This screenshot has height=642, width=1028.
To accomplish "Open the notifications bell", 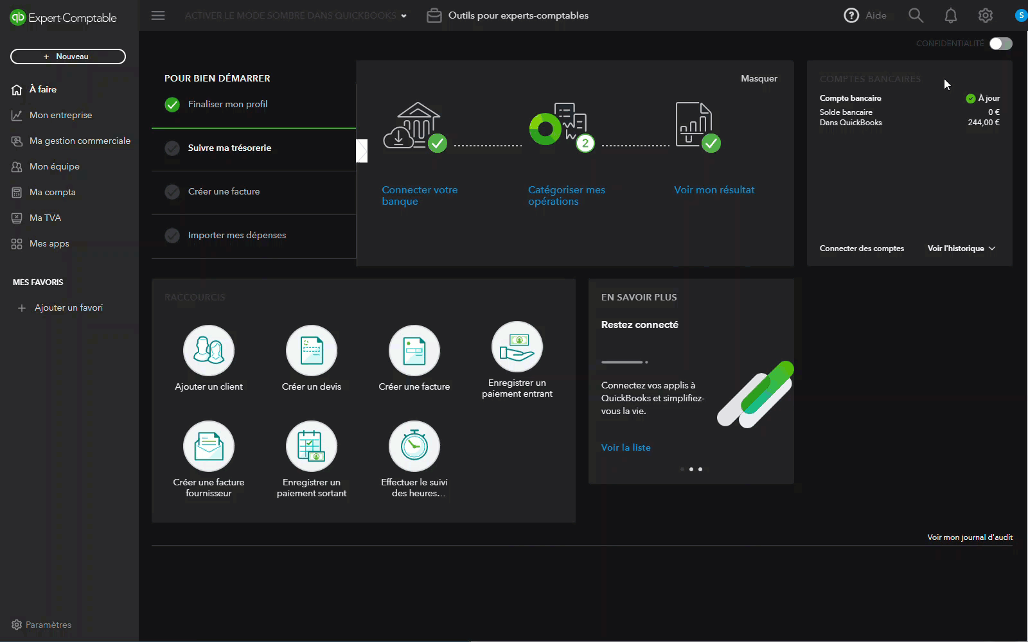I will tap(951, 15).
